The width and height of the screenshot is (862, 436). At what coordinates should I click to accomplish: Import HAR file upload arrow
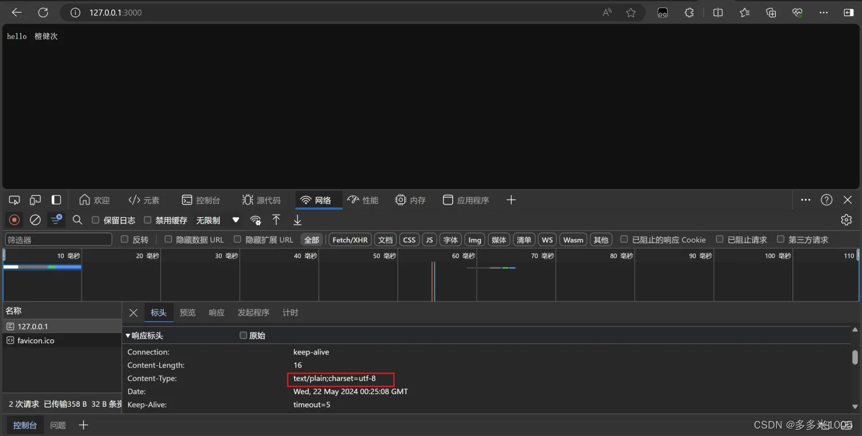click(x=276, y=220)
